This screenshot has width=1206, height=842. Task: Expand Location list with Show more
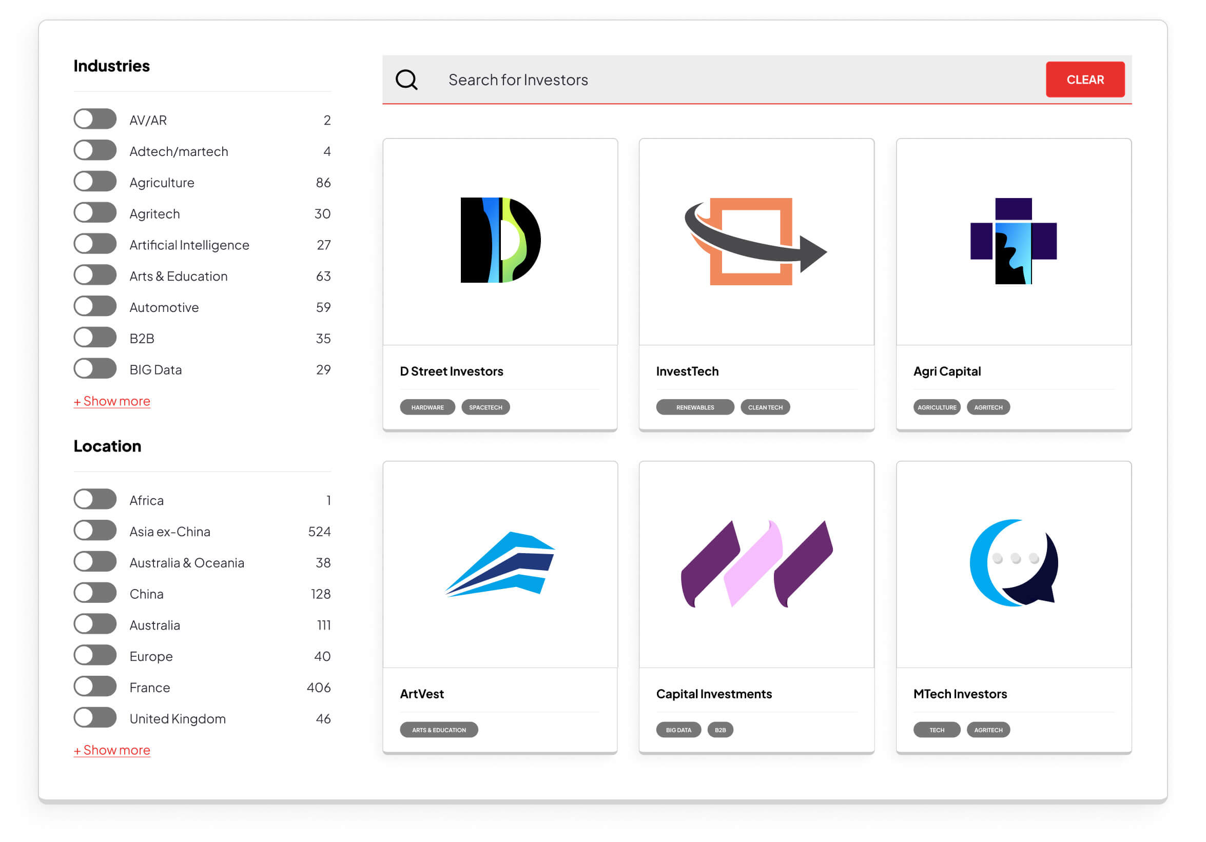(112, 750)
